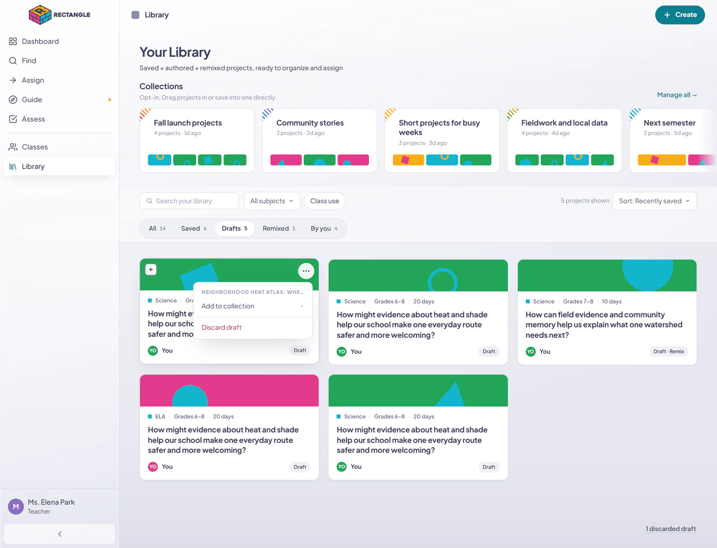Open the ELA heat and shade draft card
The width and height of the screenshot is (717, 548).
click(x=229, y=427)
